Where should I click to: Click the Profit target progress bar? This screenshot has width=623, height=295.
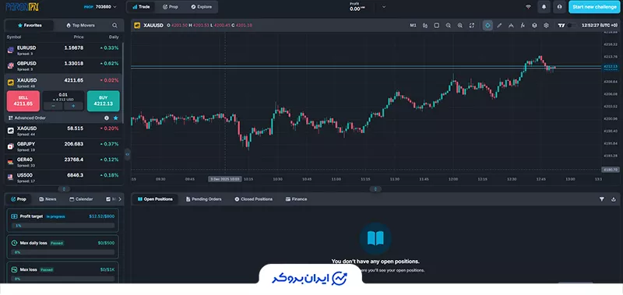pyautogui.click(x=63, y=226)
